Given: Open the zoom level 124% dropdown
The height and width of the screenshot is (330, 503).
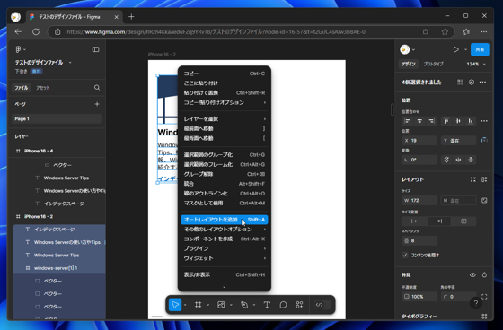Looking at the screenshot, I should (476, 64).
